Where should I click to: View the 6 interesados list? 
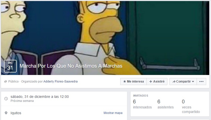142,104
